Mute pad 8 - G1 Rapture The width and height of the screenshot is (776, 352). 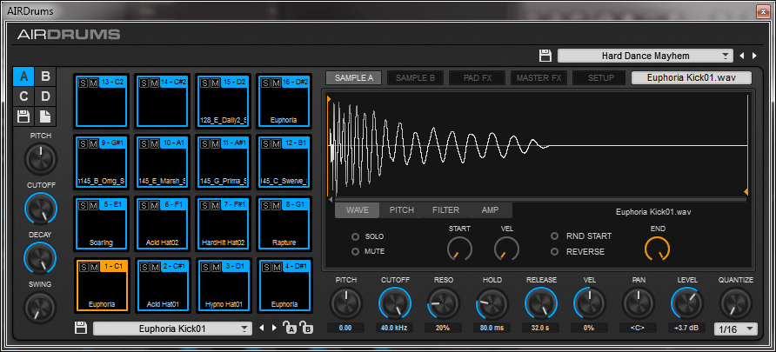point(275,204)
